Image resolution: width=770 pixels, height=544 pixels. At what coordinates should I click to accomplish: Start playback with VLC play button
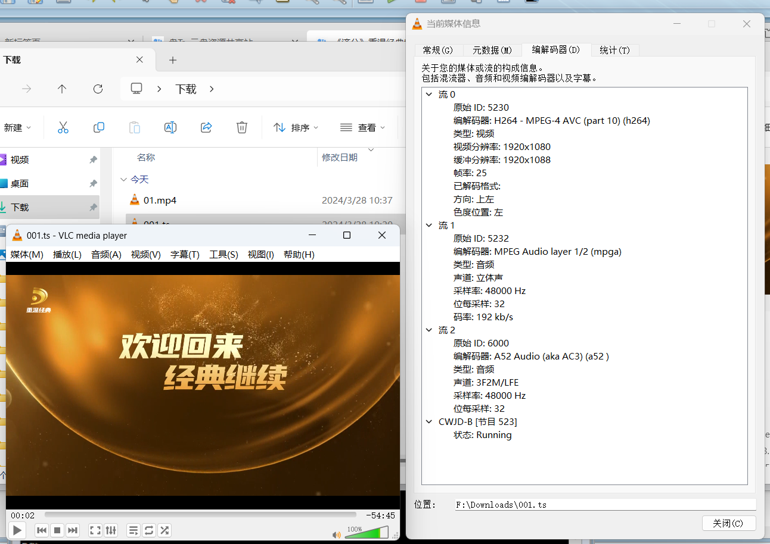pyautogui.click(x=17, y=530)
